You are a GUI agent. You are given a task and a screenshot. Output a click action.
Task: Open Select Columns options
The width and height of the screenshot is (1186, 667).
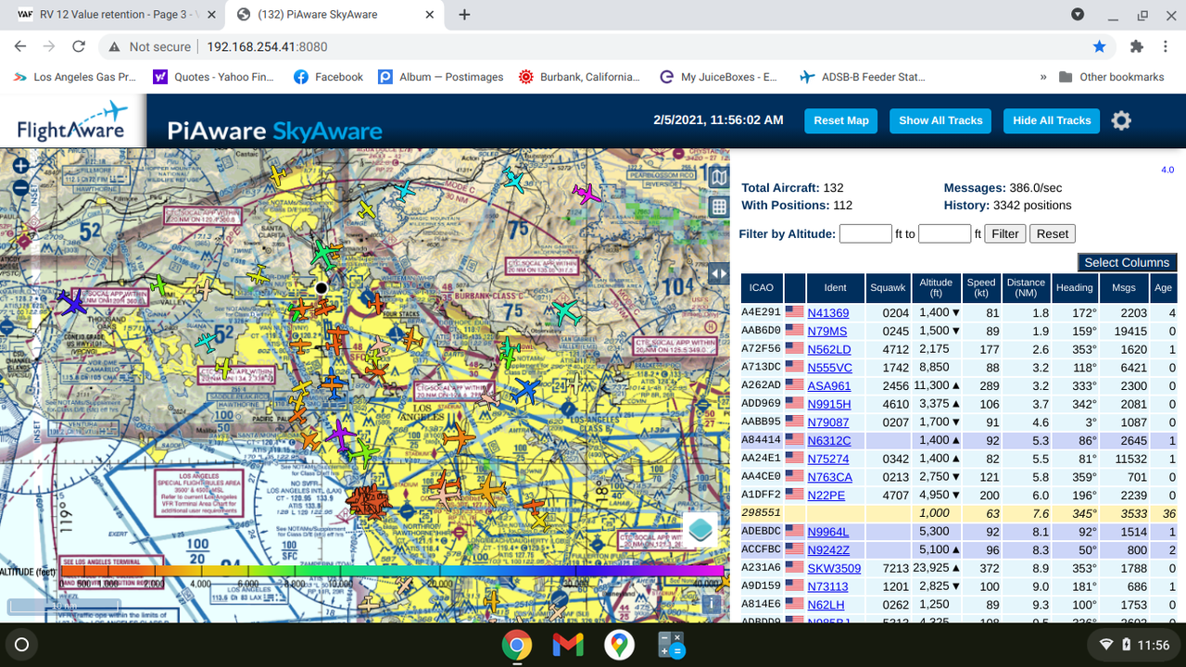coord(1127,262)
